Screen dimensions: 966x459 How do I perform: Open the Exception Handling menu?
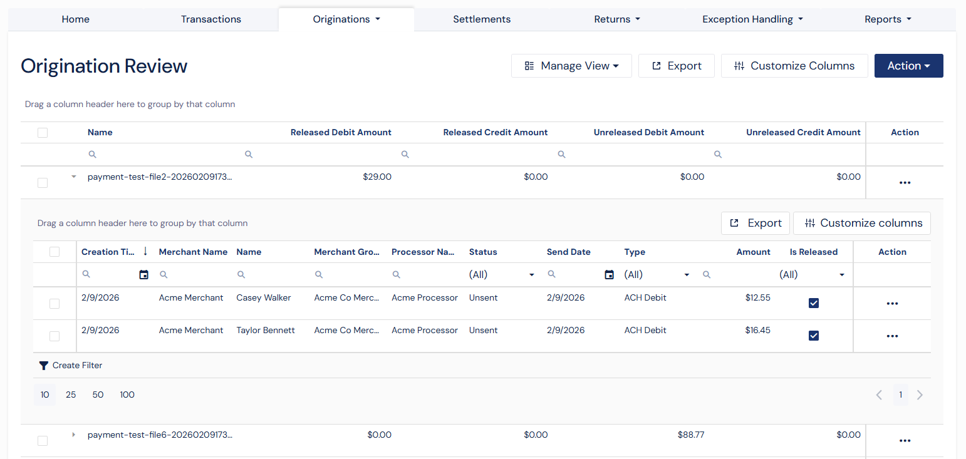pos(752,19)
